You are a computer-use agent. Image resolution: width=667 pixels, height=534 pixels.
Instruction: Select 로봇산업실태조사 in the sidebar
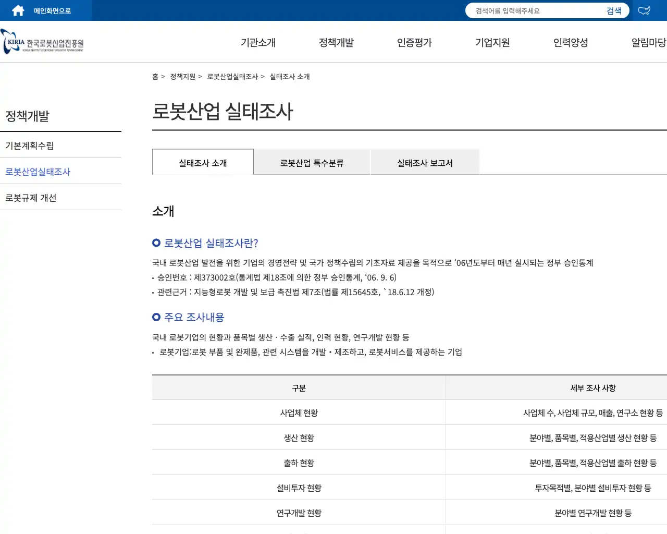click(x=38, y=171)
